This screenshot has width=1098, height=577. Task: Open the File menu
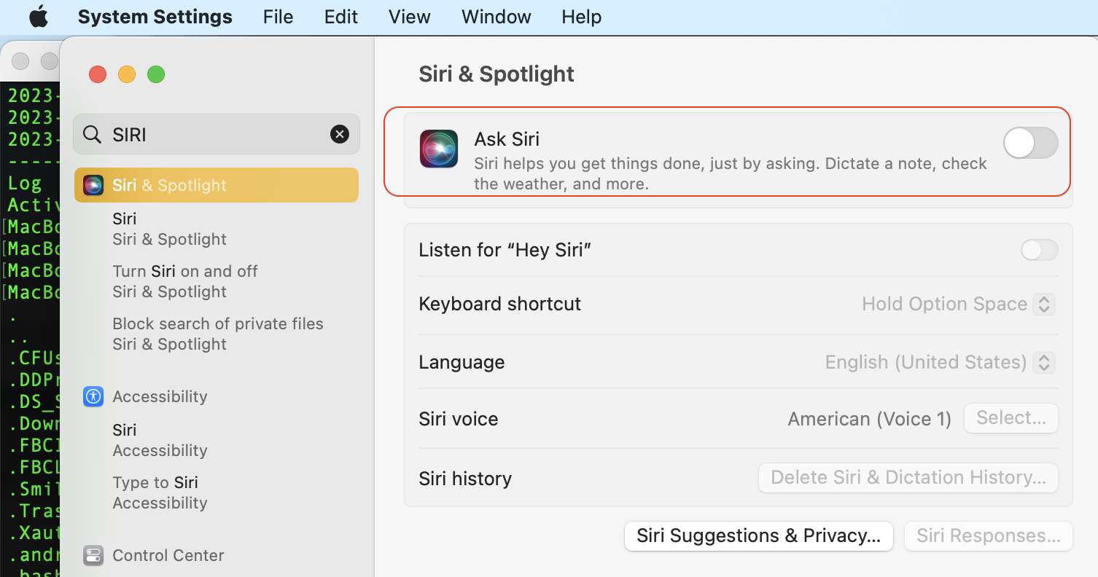coord(278,17)
